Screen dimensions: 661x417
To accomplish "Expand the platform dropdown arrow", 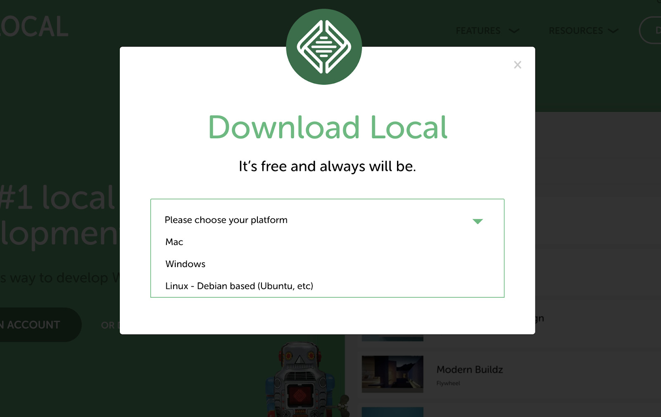I will tap(478, 221).
